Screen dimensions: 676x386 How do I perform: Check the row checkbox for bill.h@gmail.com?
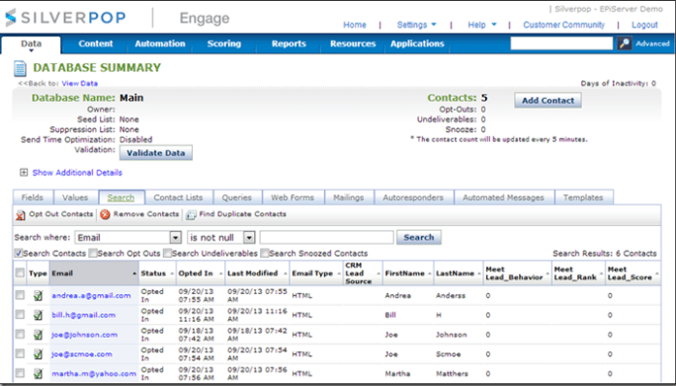pyautogui.click(x=20, y=315)
